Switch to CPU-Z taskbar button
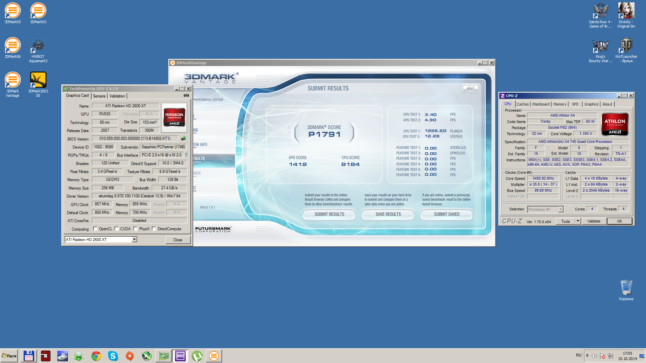This screenshot has height=363, width=646. click(180, 356)
